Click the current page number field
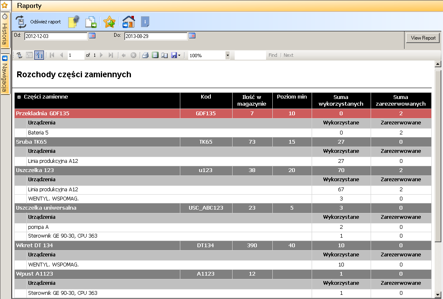This screenshot has height=299, width=443. click(76, 55)
